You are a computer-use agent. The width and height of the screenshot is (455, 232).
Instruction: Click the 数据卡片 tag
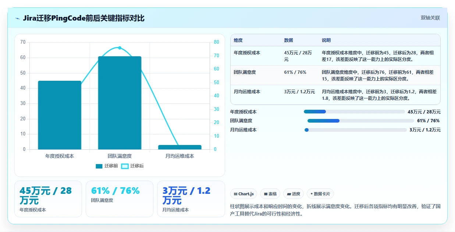pyautogui.click(x=320, y=194)
